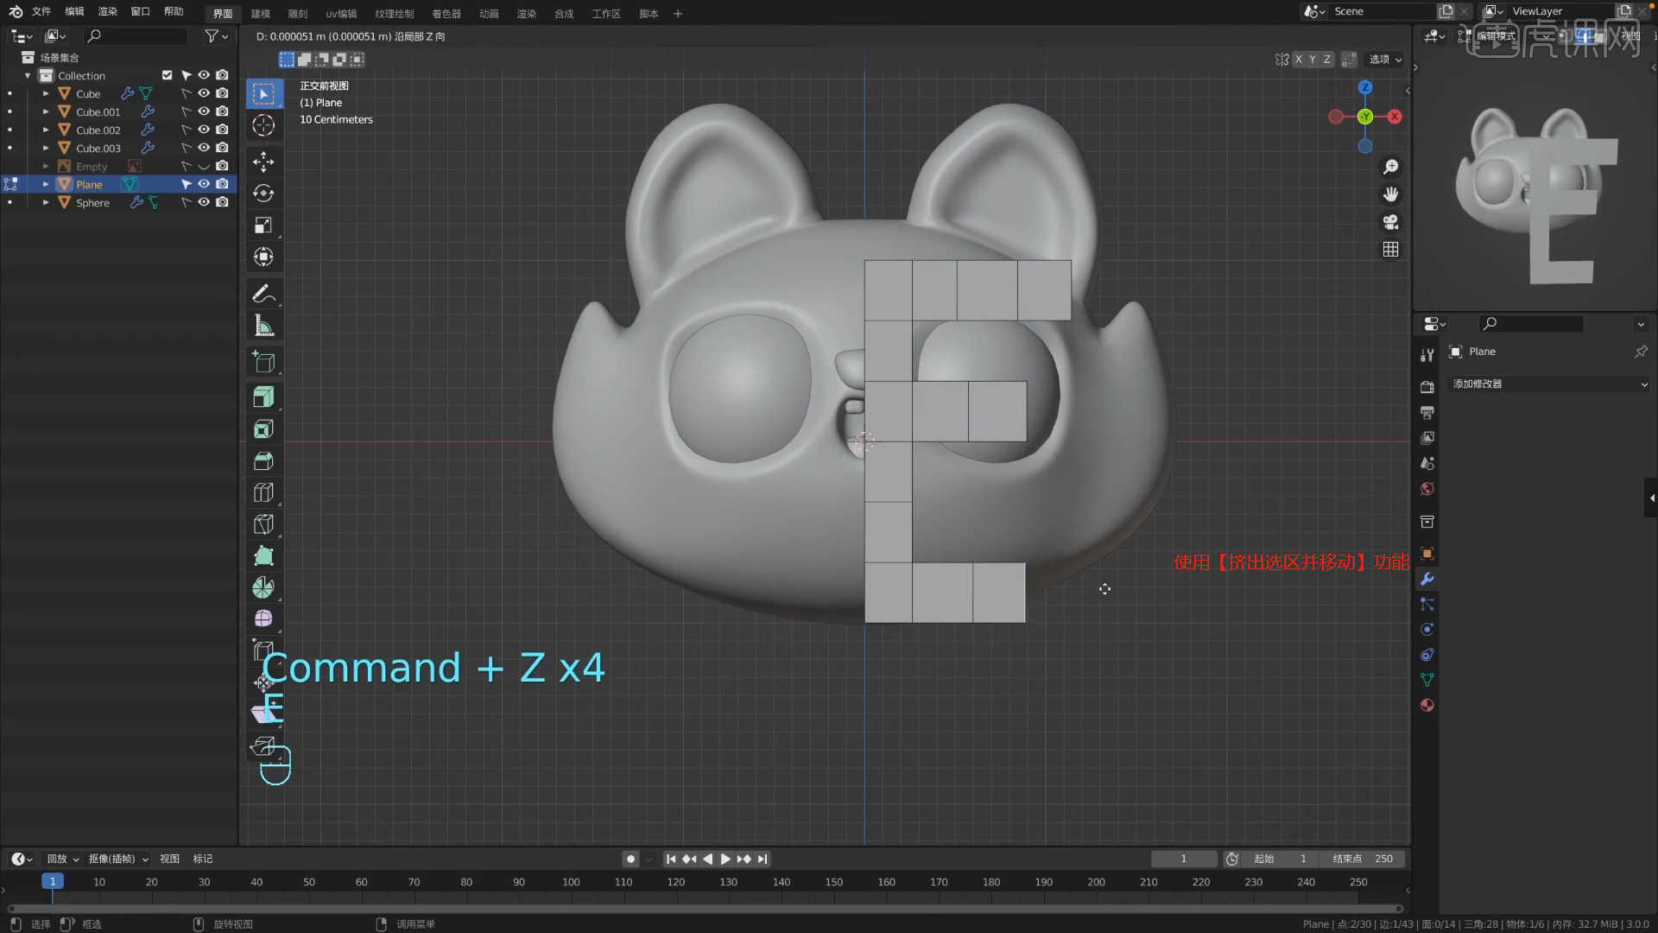Toggle orthographic grid view icon

(1390, 250)
